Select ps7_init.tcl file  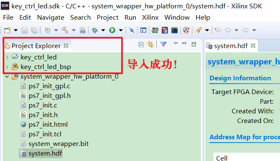[45, 134]
